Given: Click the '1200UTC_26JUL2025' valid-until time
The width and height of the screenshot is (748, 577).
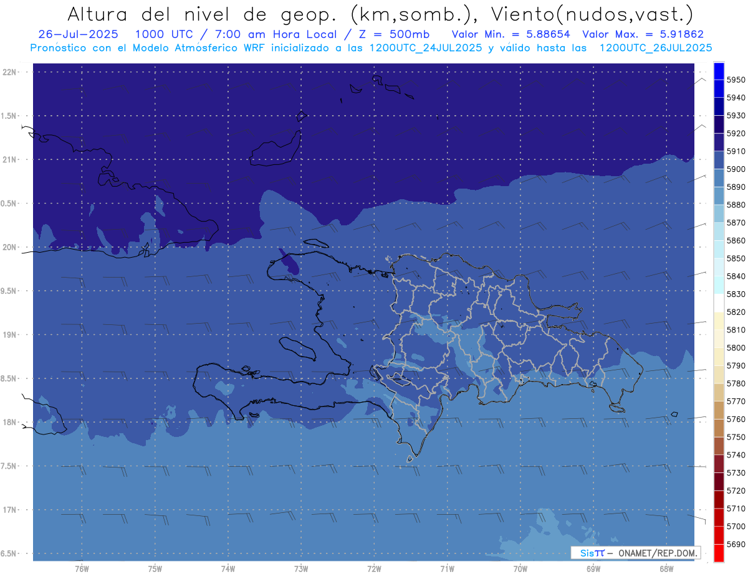Looking at the screenshot, I should [x=656, y=48].
